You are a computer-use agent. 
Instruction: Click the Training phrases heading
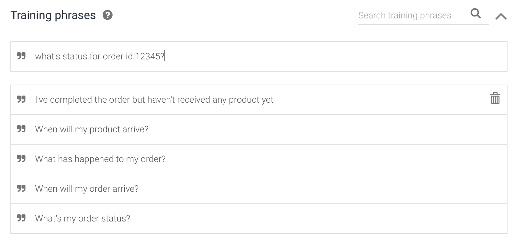tap(53, 15)
